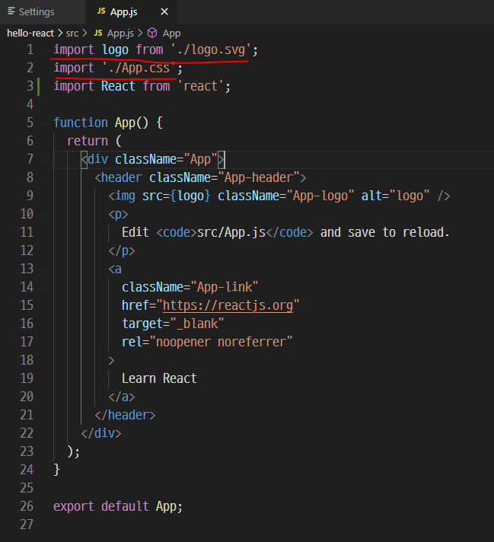Select the App.js editor tab

point(124,12)
